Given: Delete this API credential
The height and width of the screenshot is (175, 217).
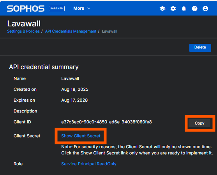Looking at the screenshot, I should coord(200,48).
